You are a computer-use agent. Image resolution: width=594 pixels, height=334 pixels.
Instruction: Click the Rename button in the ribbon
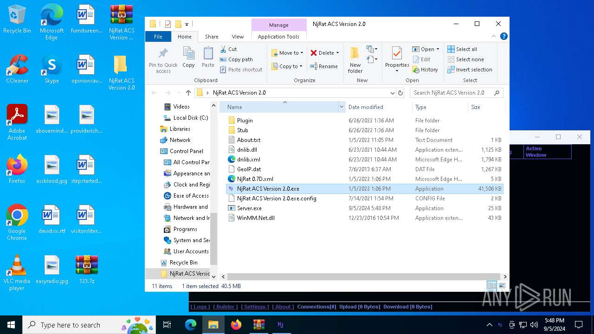324,66
